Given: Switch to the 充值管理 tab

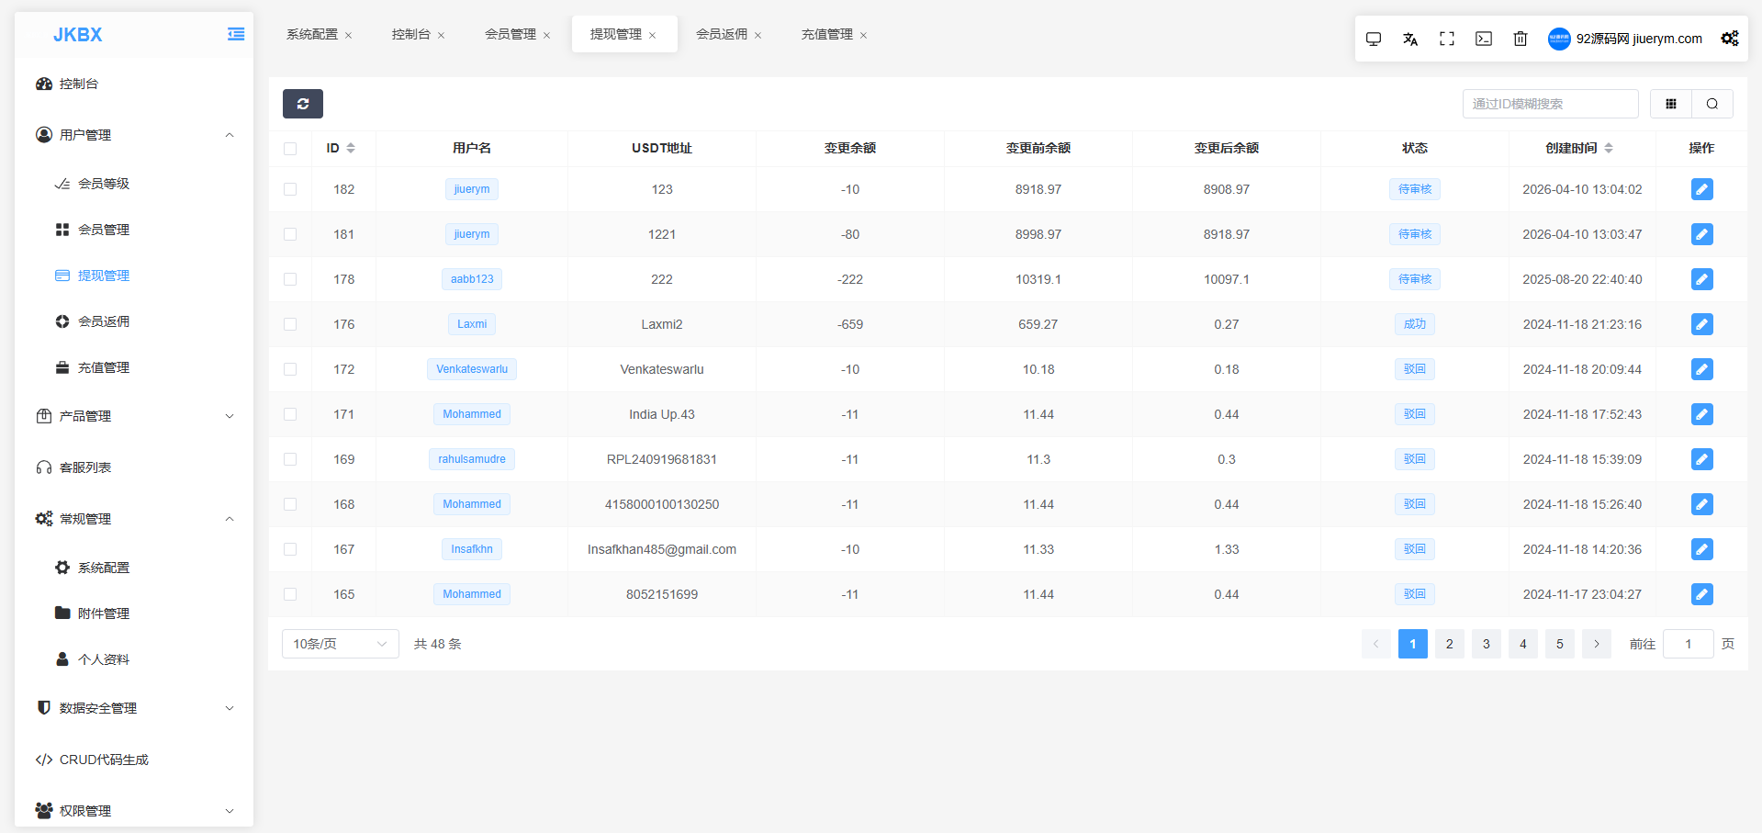Looking at the screenshot, I should (x=827, y=34).
